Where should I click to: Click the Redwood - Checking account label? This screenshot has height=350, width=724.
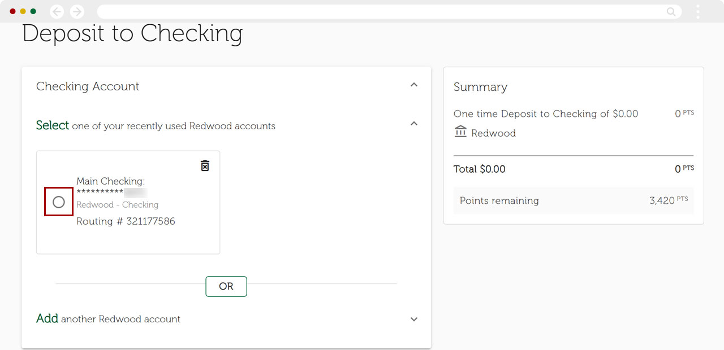click(118, 205)
